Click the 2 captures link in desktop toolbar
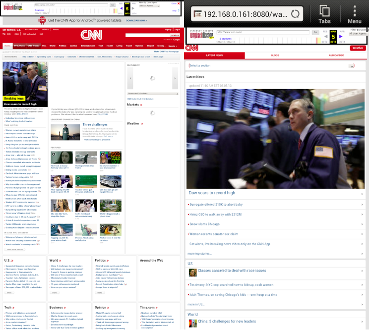The width and height of the screenshot is (369, 330). (x=40, y=10)
